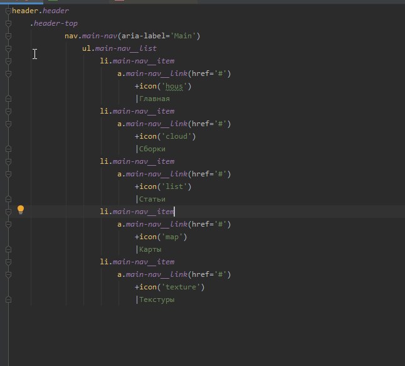Collapse the li item next to the light bulb
Screen dimensions: 405x366
pyautogui.click(x=8, y=212)
